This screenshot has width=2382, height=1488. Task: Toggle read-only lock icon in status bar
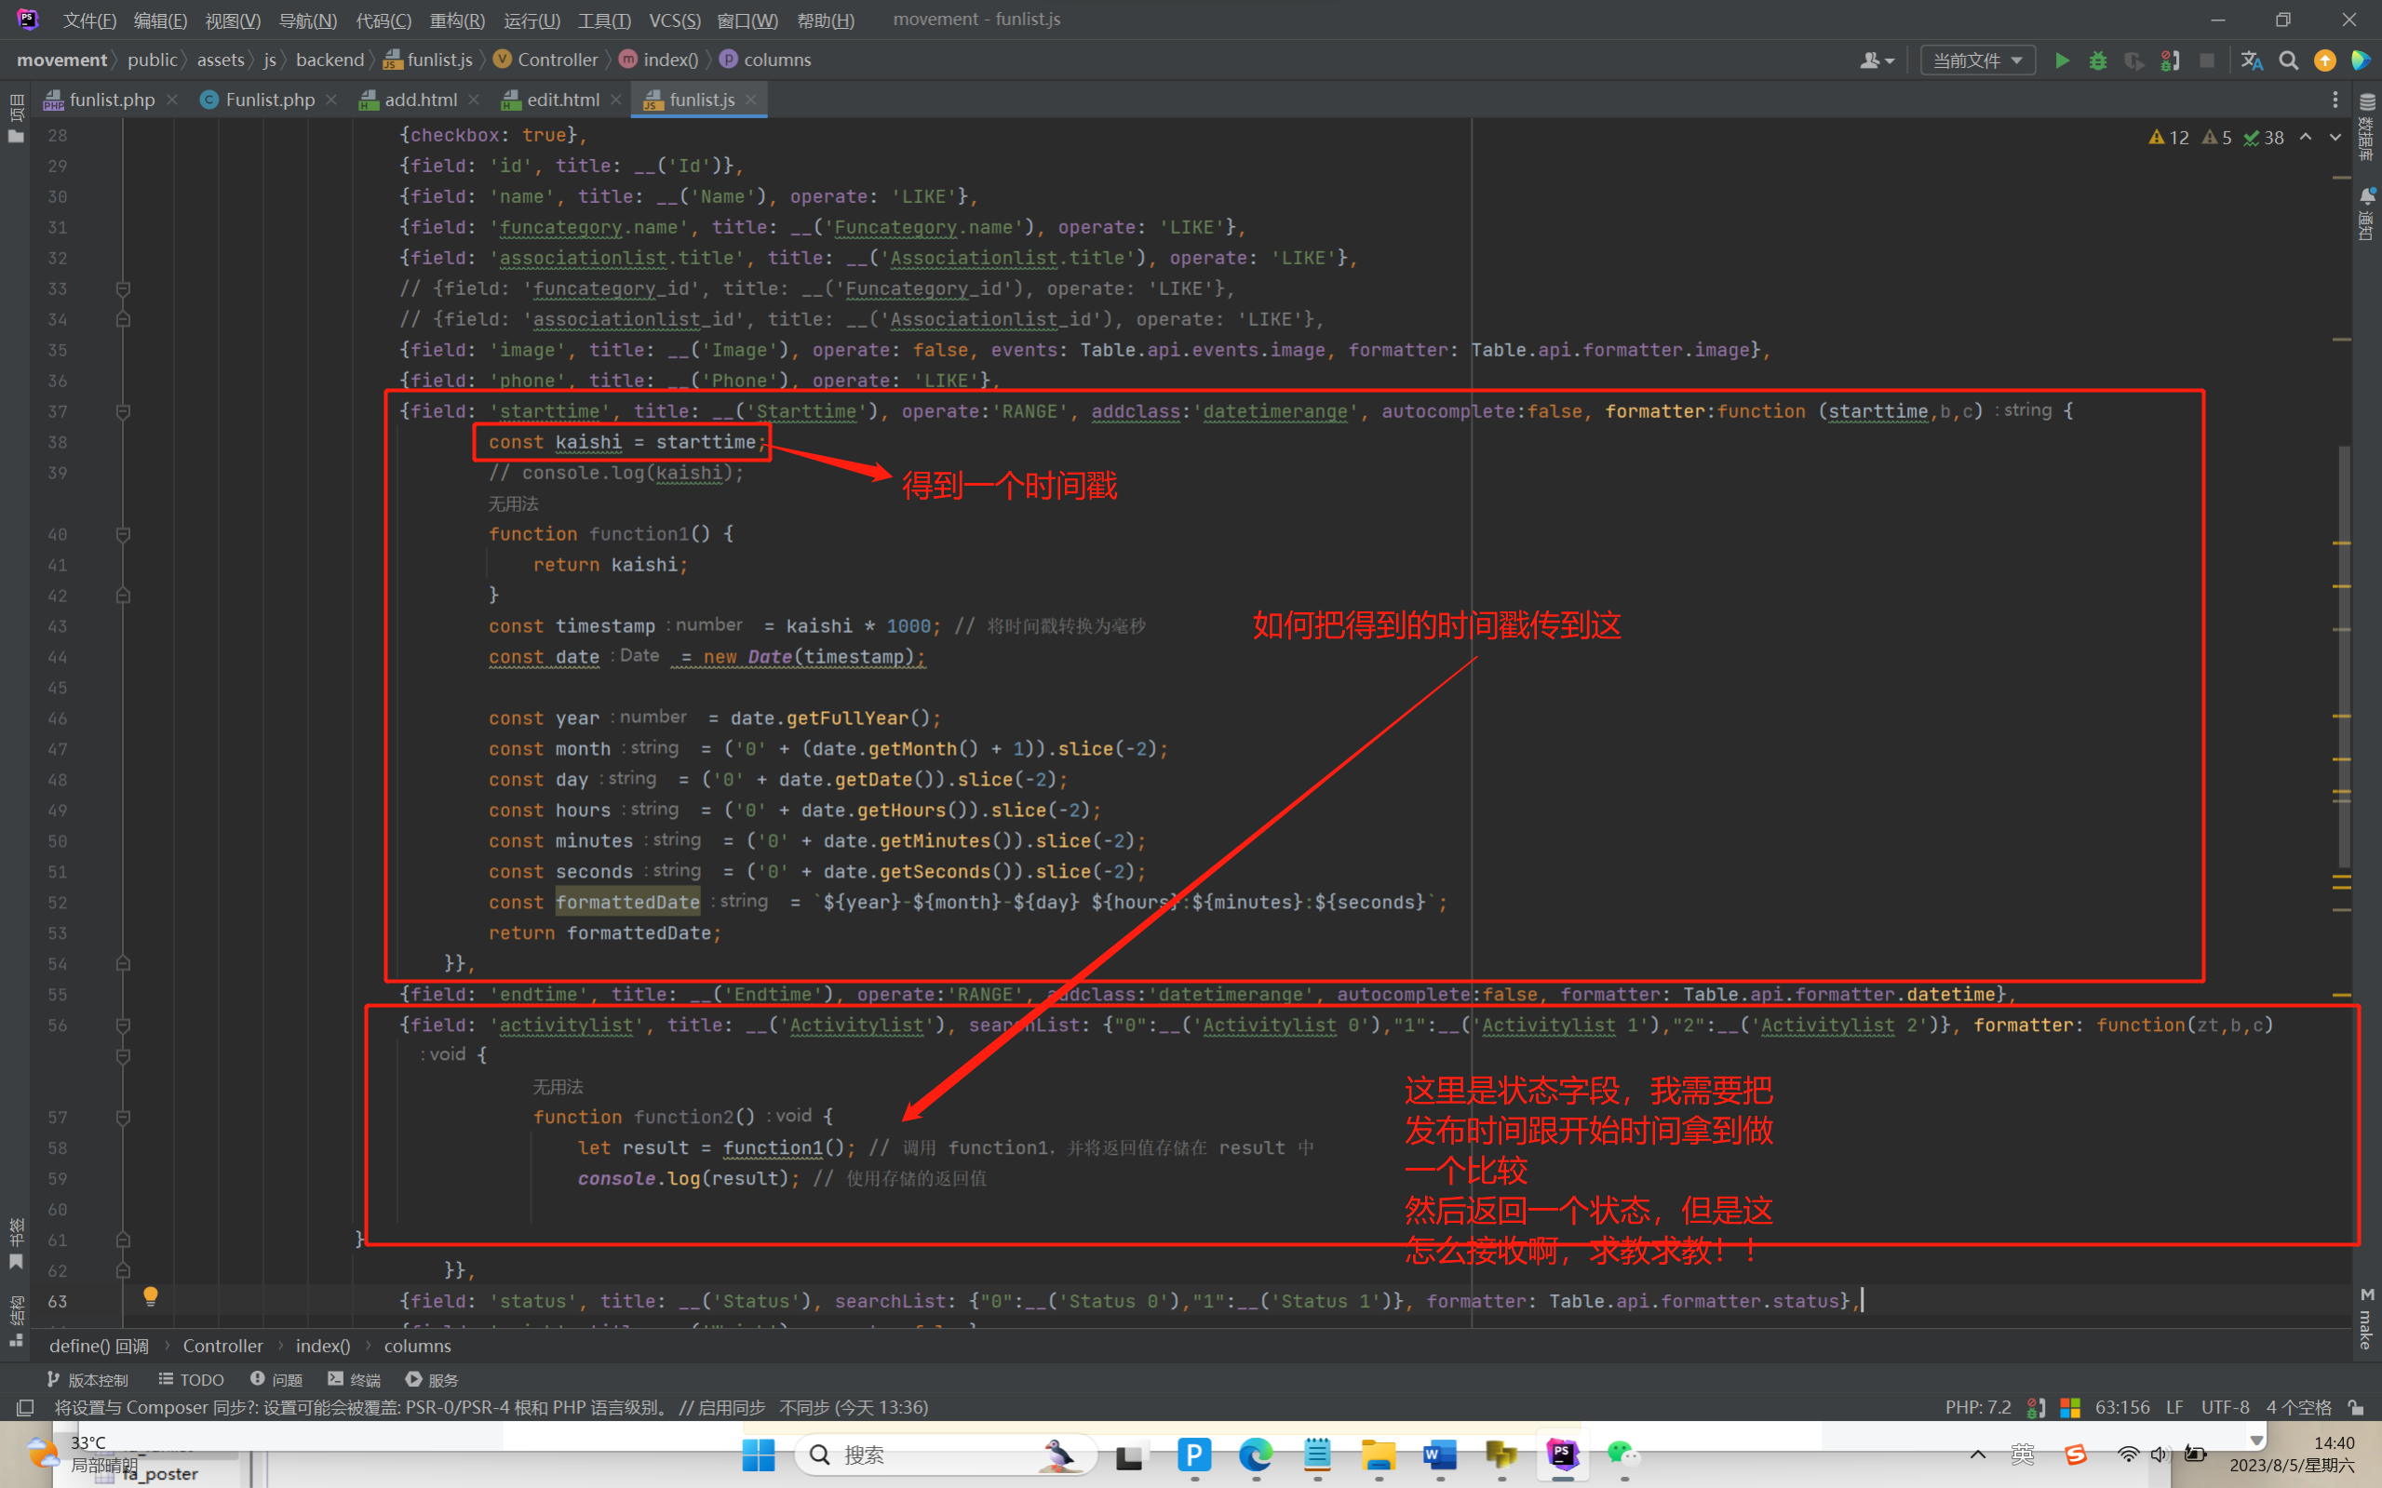pos(2355,1407)
